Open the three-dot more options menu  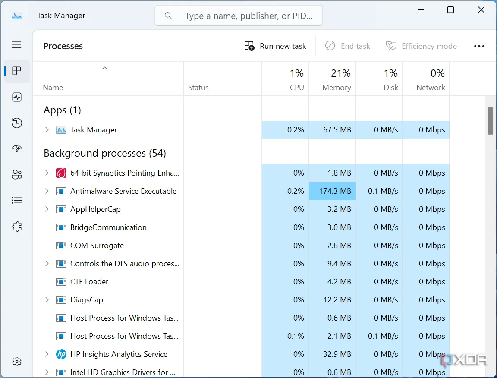pyautogui.click(x=479, y=46)
